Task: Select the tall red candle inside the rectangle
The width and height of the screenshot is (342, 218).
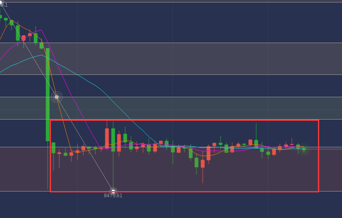Action: (107, 139)
